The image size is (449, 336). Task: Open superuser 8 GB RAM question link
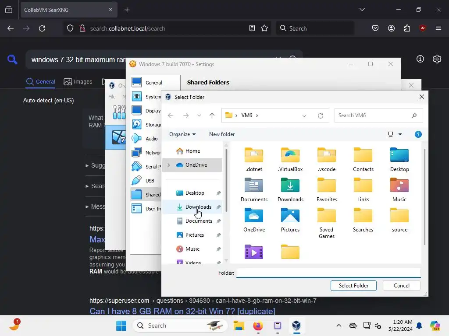182,311
